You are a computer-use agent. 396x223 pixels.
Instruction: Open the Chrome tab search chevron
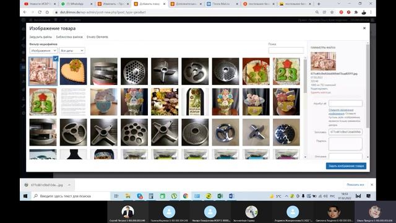(338, 4)
